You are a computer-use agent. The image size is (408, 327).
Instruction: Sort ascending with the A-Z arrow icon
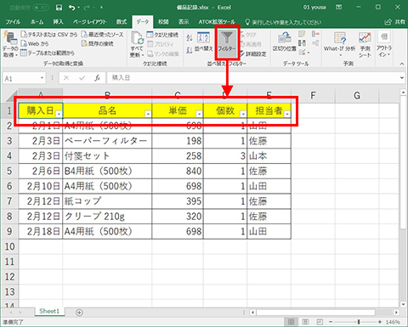[x=190, y=37]
